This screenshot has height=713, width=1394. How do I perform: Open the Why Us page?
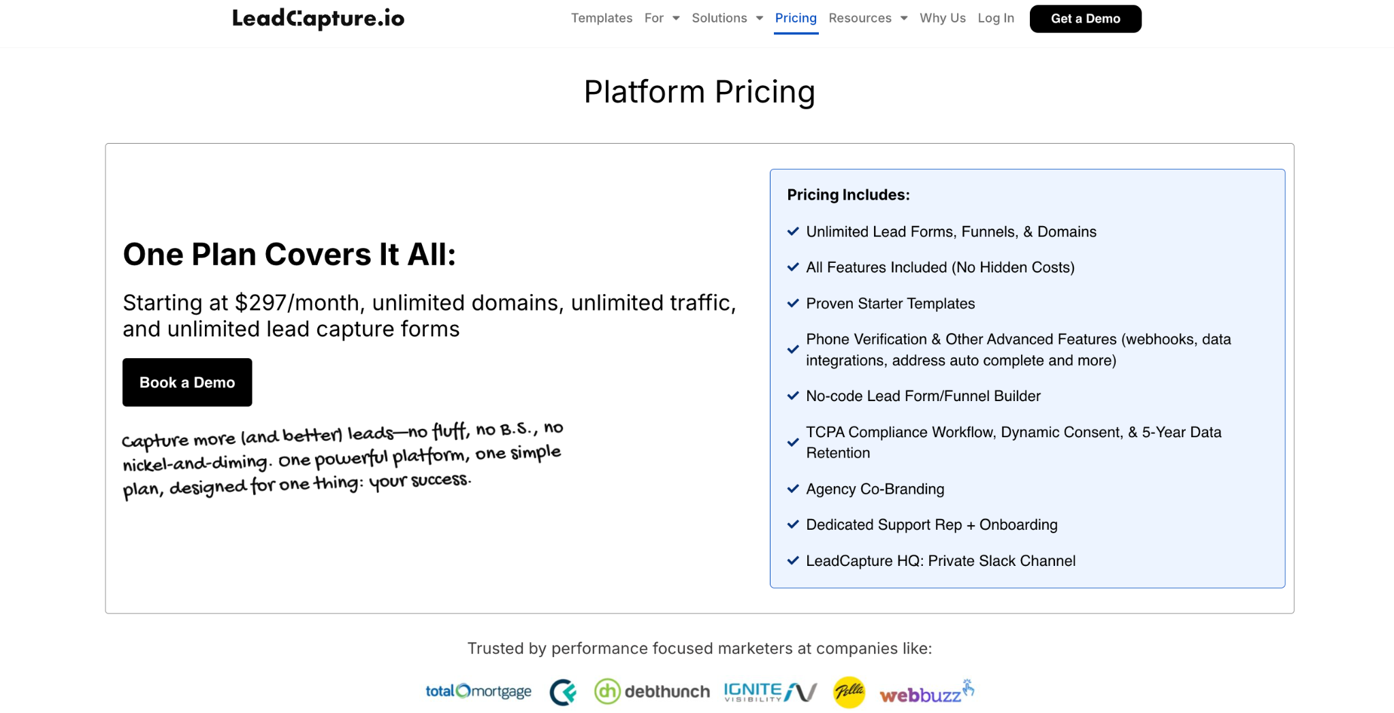point(942,18)
